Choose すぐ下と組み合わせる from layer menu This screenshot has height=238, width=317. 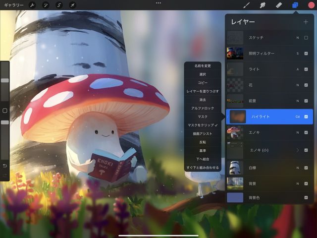tap(203, 168)
